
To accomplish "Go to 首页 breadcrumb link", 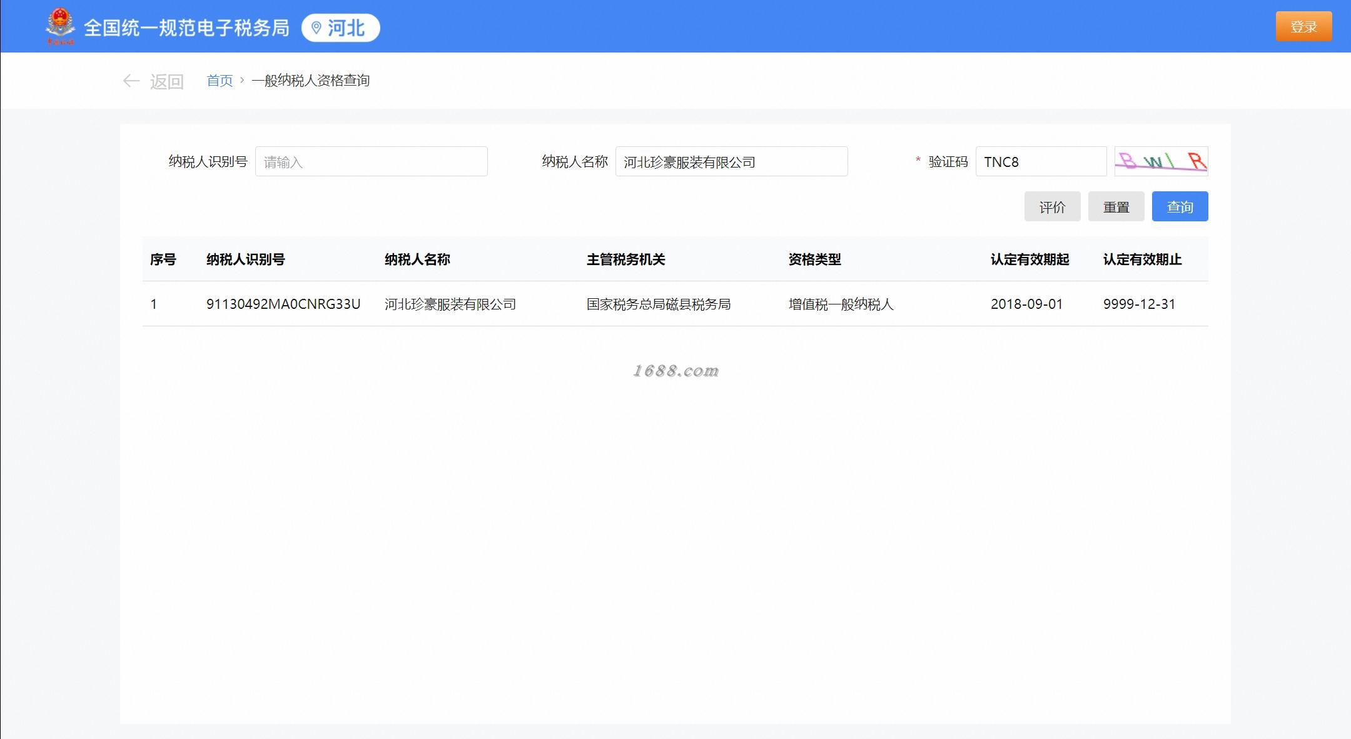I will tap(220, 81).
